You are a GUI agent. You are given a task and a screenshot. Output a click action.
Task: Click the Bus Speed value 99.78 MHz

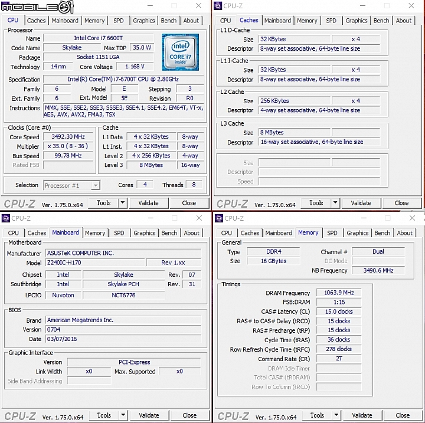coord(68,156)
